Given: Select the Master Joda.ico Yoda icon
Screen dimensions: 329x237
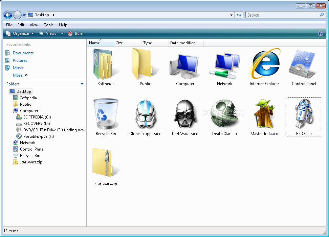Looking at the screenshot, I should [x=264, y=114].
